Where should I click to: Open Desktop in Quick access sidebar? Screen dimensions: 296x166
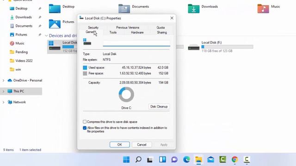[x=18, y=8]
